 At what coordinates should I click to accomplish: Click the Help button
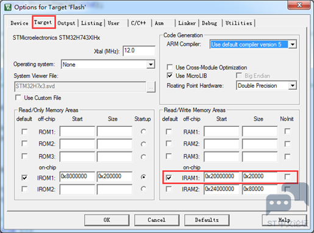click(x=284, y=220)
